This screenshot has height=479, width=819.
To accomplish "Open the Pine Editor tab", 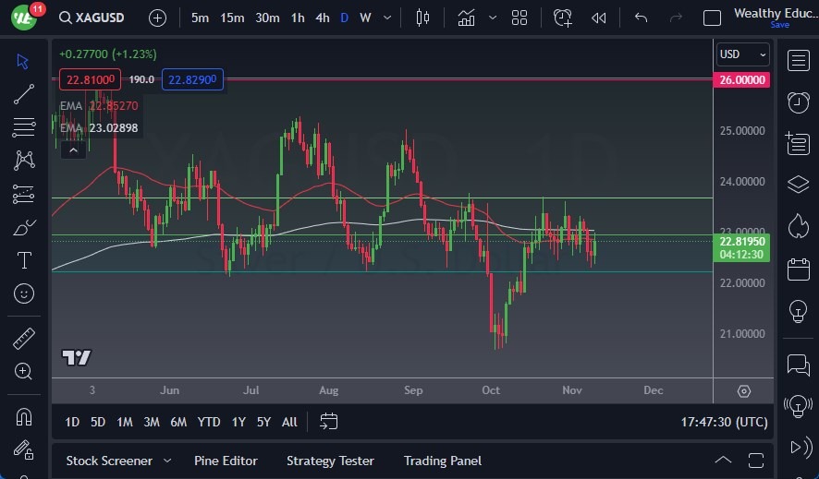I will click(226, 461).
